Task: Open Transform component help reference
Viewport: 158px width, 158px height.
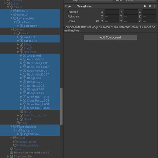Action: click(x=145, y=6)
